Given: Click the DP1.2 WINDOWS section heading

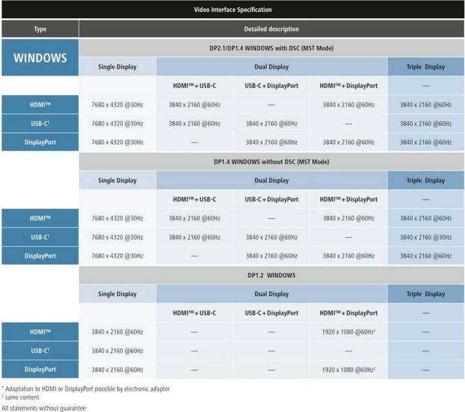Looking at the screenshot, I should coord(271,275).
